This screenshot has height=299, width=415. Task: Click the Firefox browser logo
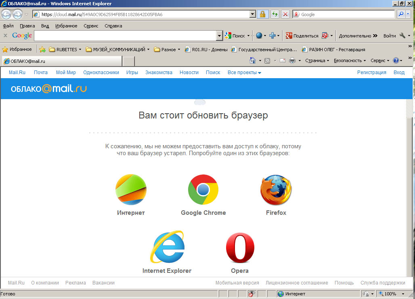click(276, 190)
